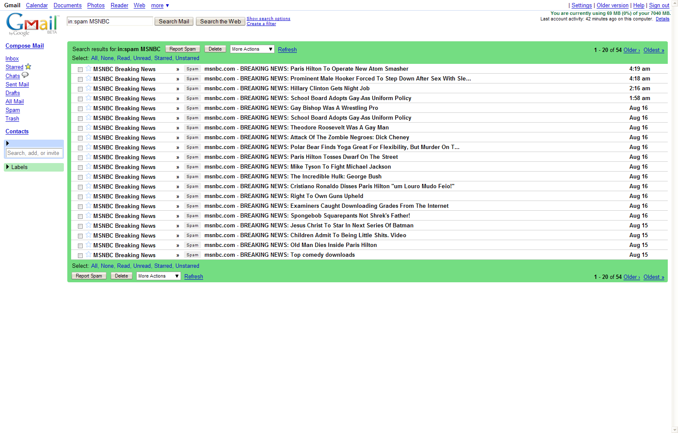Check the Paris Hilton Atom Smasher email

[80, 69]
